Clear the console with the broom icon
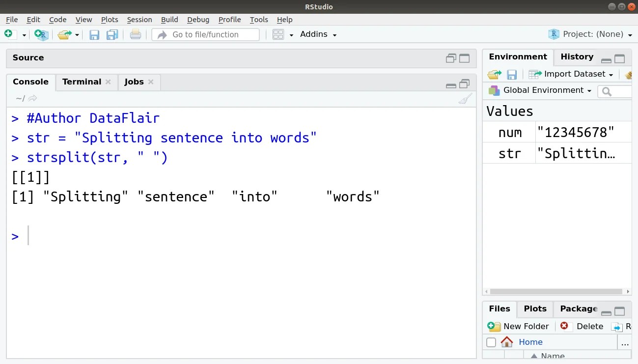Screen dimensions: 638x364 pos(464,98)
